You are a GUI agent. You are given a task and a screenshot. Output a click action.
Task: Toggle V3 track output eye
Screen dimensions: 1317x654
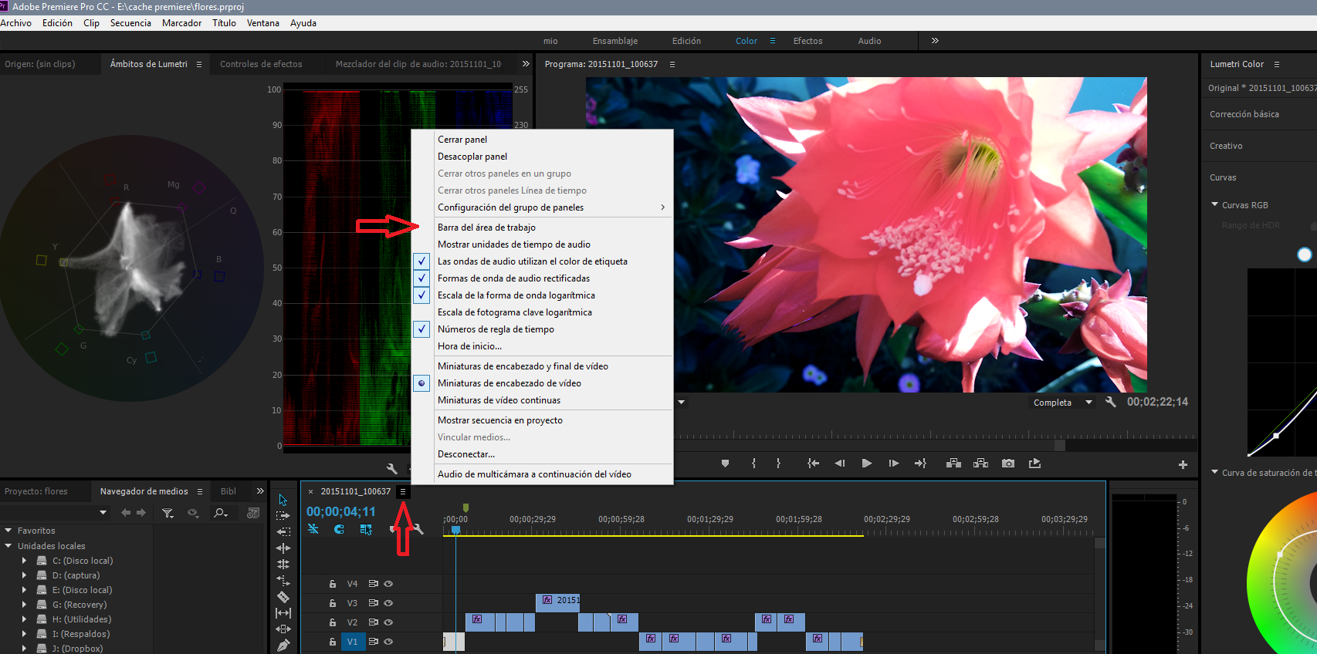pos(388,603)
